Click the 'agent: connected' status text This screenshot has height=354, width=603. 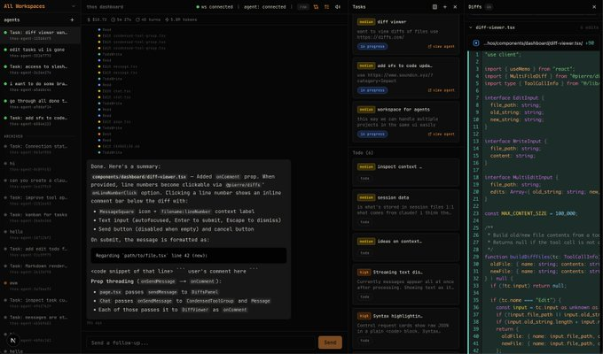pyautogui.click(x=264, y=7)
